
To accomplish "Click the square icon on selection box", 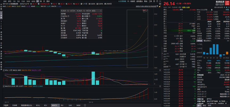I will 144,11.
